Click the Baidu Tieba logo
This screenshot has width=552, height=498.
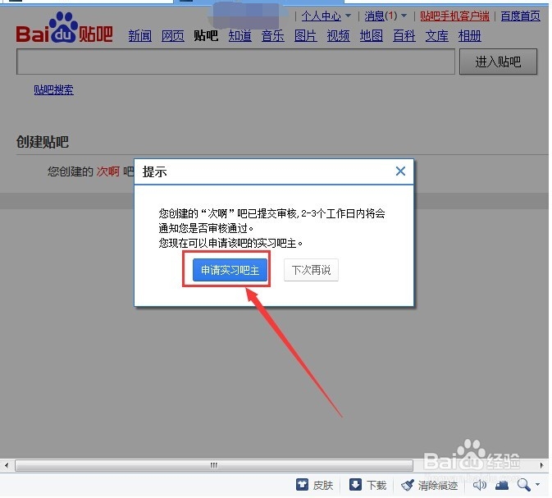(x=65, y=28)
